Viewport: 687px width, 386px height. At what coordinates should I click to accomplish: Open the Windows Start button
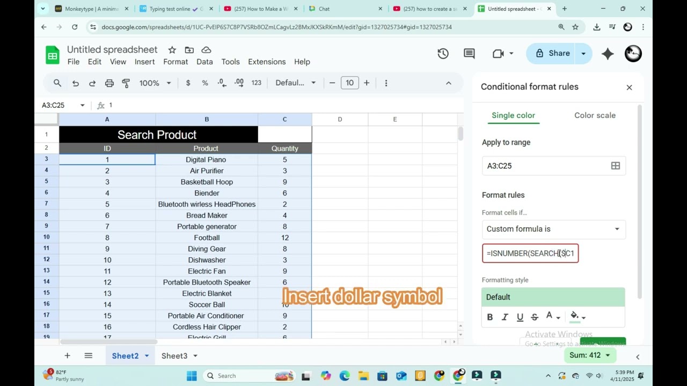coord(192,376)
